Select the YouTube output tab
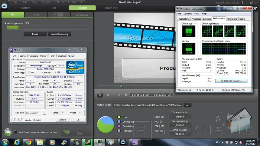This screenshot has width=260, height=146. [59, 15]
